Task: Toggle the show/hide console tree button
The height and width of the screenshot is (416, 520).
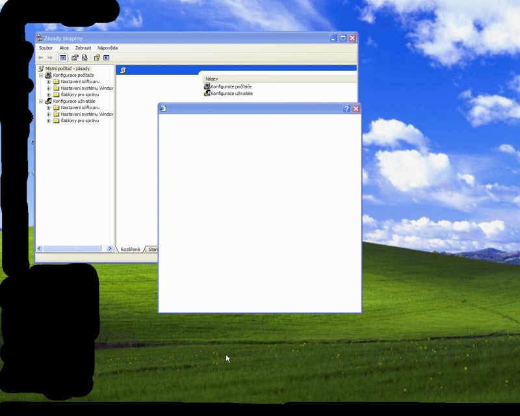Action: (x=62, y=58)
